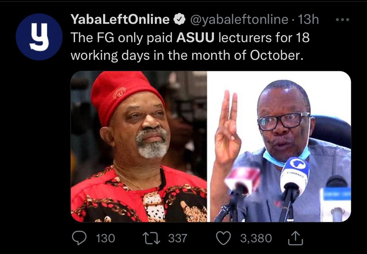
Task: Open the @yabaleftonline handle link
Action: 239,19
